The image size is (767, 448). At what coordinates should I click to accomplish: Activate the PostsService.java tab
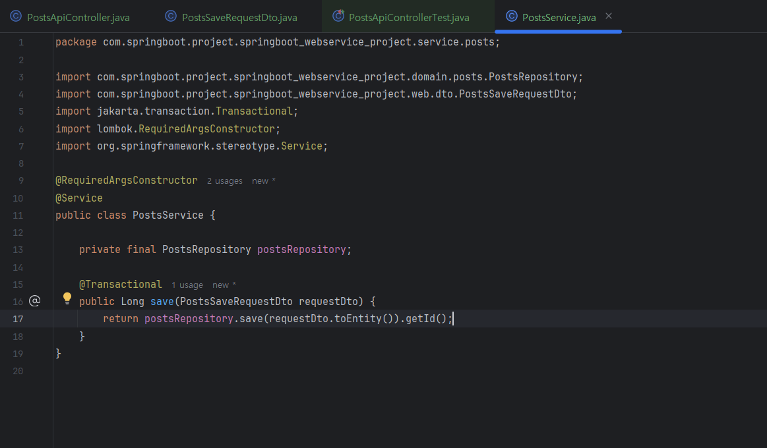pos(559,18)
